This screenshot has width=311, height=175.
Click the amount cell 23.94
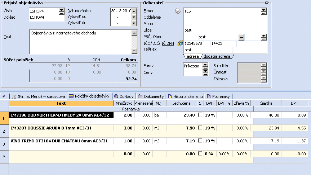pyautogui.click(x=266, y=128)
